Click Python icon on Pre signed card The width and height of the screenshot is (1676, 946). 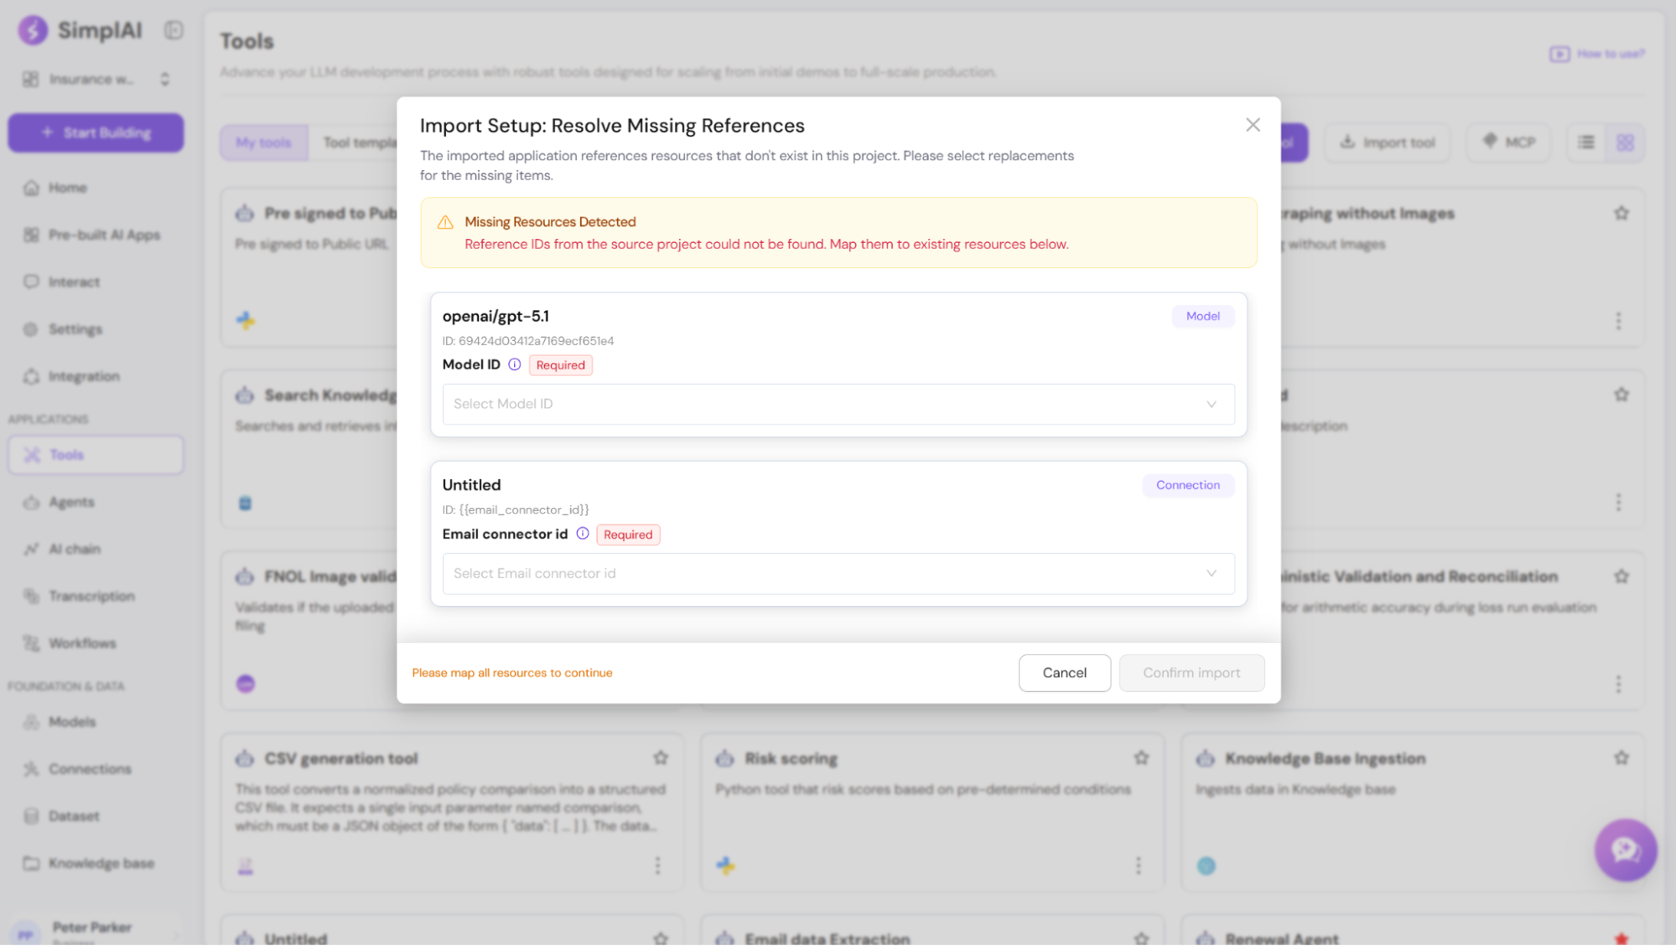pyautogui.click(x=246, y=320)
